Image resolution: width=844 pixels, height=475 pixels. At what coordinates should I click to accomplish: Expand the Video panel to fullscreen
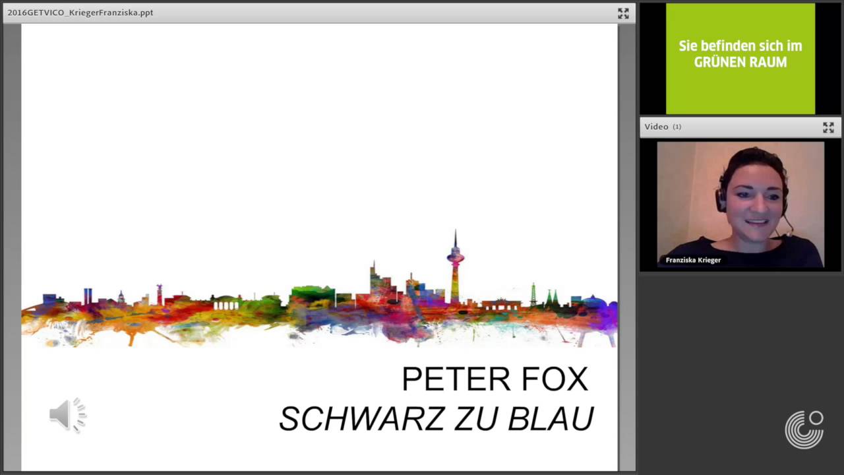click(828, 127)
